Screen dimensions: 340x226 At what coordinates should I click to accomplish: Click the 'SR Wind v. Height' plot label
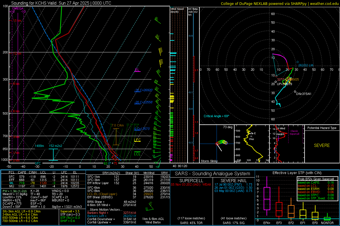(281, 131)
